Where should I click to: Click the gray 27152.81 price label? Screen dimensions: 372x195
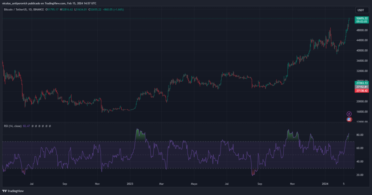tap(362, 87)
